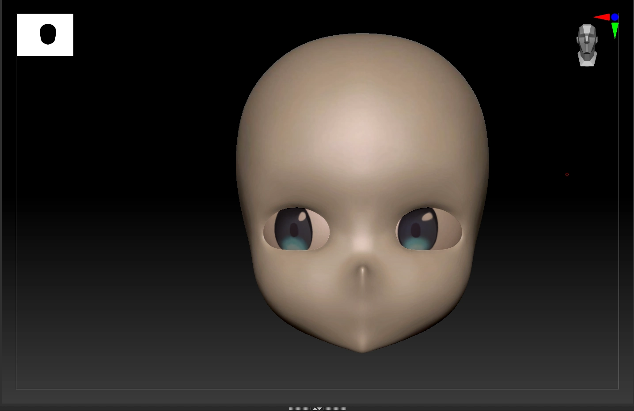Click the green Y-axis cone
634x411 pixels.
coord(615,30)
